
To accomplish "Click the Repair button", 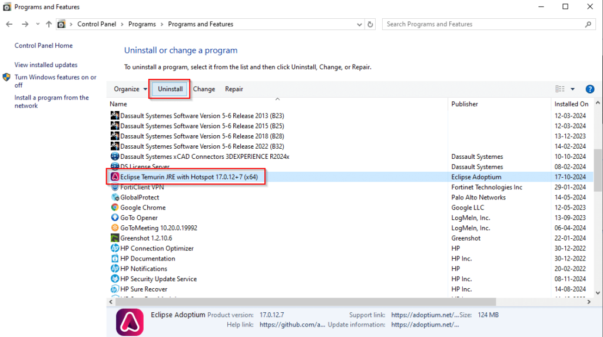I will point(234,89).
